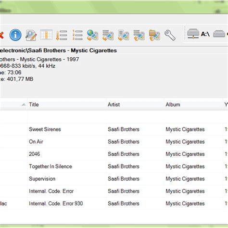Click the info line ending with 1997
This screenshot has height=228, width=228.
tap(39, 59)
